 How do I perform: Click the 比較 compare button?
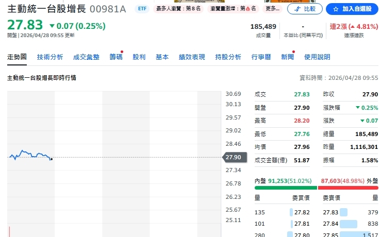tap(305, 9)
